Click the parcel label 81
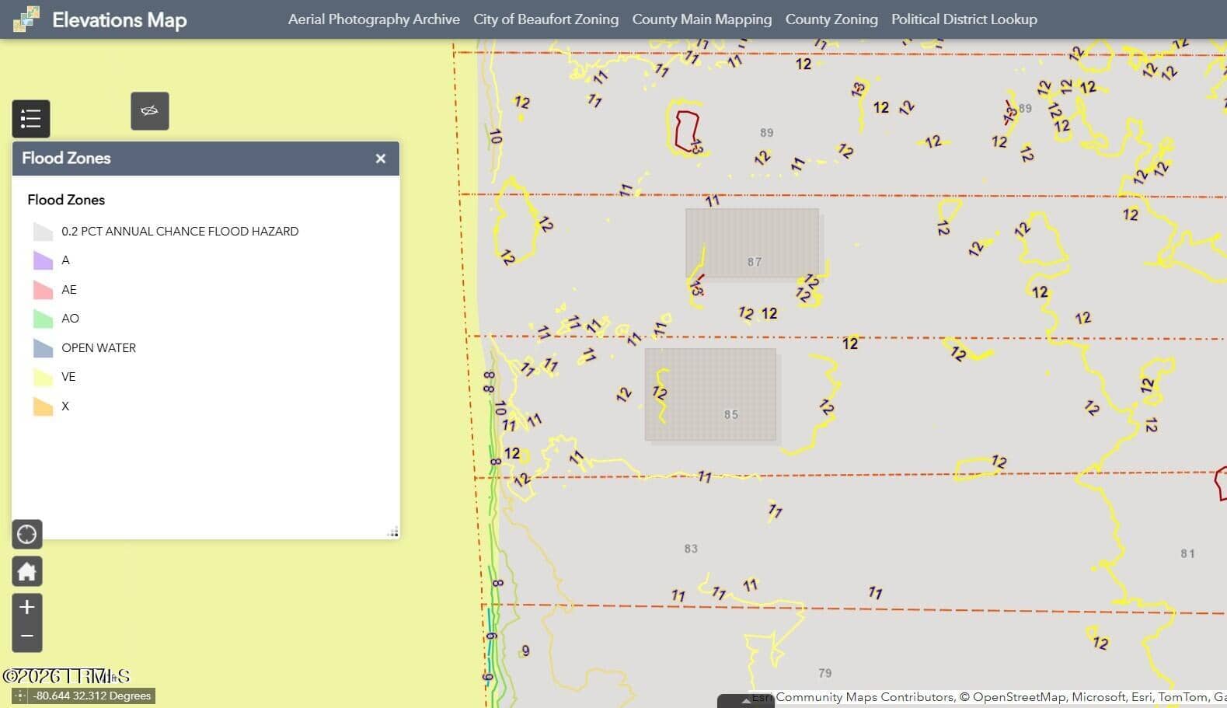1227x708 pixels. click(1187, 554)
